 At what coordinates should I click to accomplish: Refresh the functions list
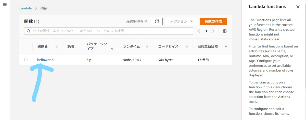[157, 22]
